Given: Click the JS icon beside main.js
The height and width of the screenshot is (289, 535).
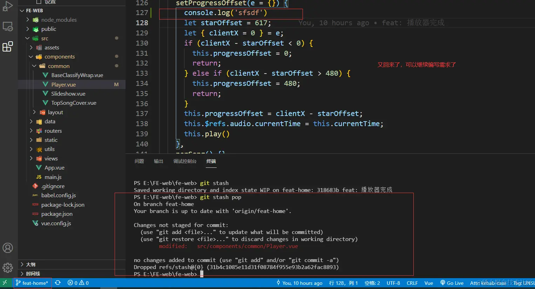Looking at the screenshot, I should coord(39,177).
